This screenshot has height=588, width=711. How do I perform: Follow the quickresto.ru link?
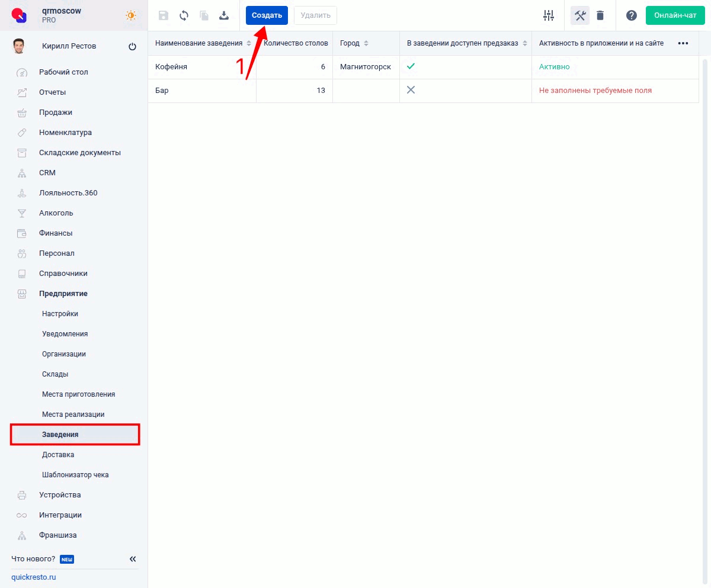pyautogui.click(x=34, y=577)
